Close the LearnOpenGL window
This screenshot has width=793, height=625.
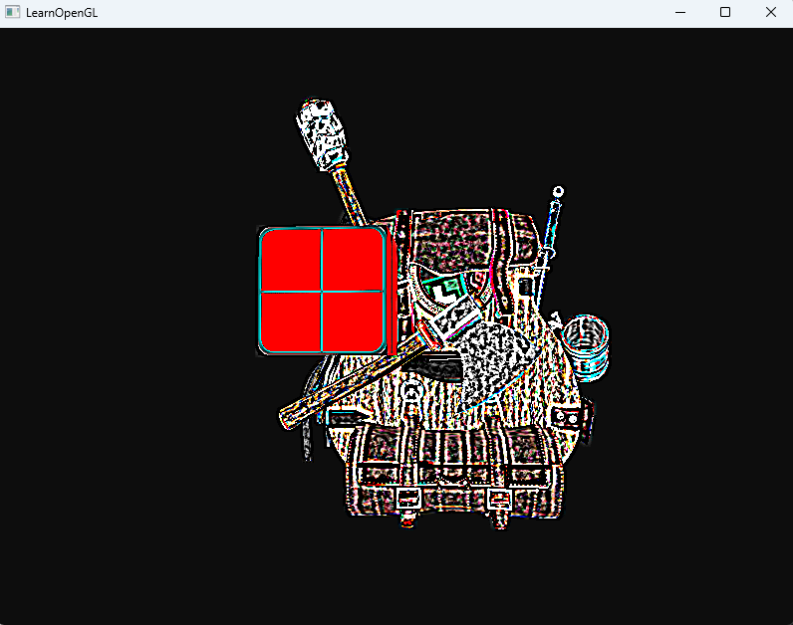(x=771, y=13)
